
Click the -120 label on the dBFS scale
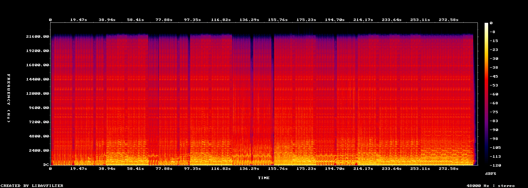[x=492, y=166]
